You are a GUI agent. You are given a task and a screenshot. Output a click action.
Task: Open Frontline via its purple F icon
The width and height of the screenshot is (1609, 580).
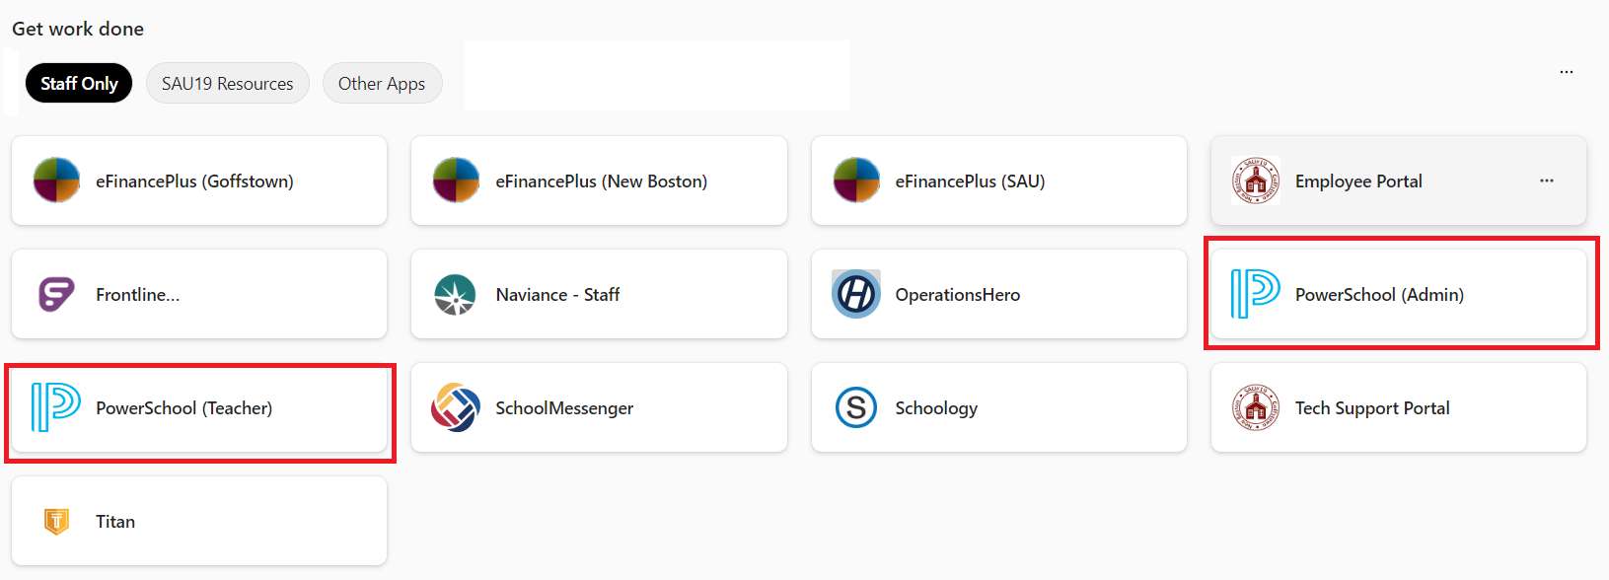(x=56, y=294)
